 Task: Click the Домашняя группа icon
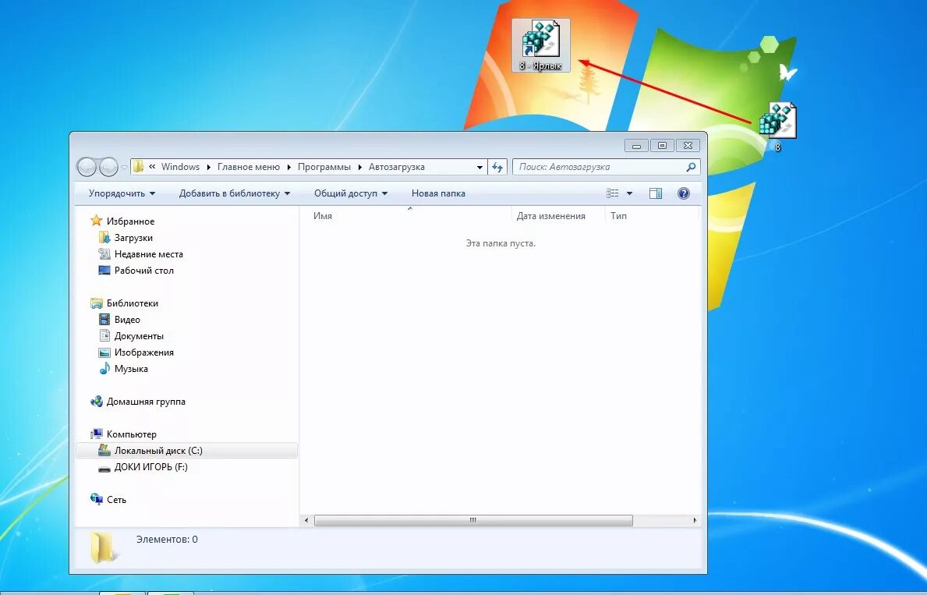click(97, 402)
